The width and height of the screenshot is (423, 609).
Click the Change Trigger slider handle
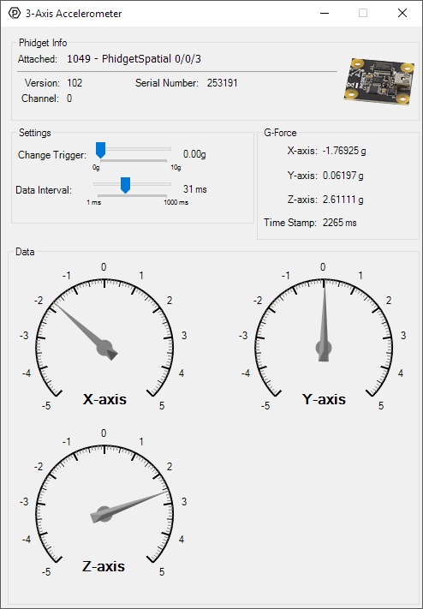pyautogui.click(x=100, y=150)
